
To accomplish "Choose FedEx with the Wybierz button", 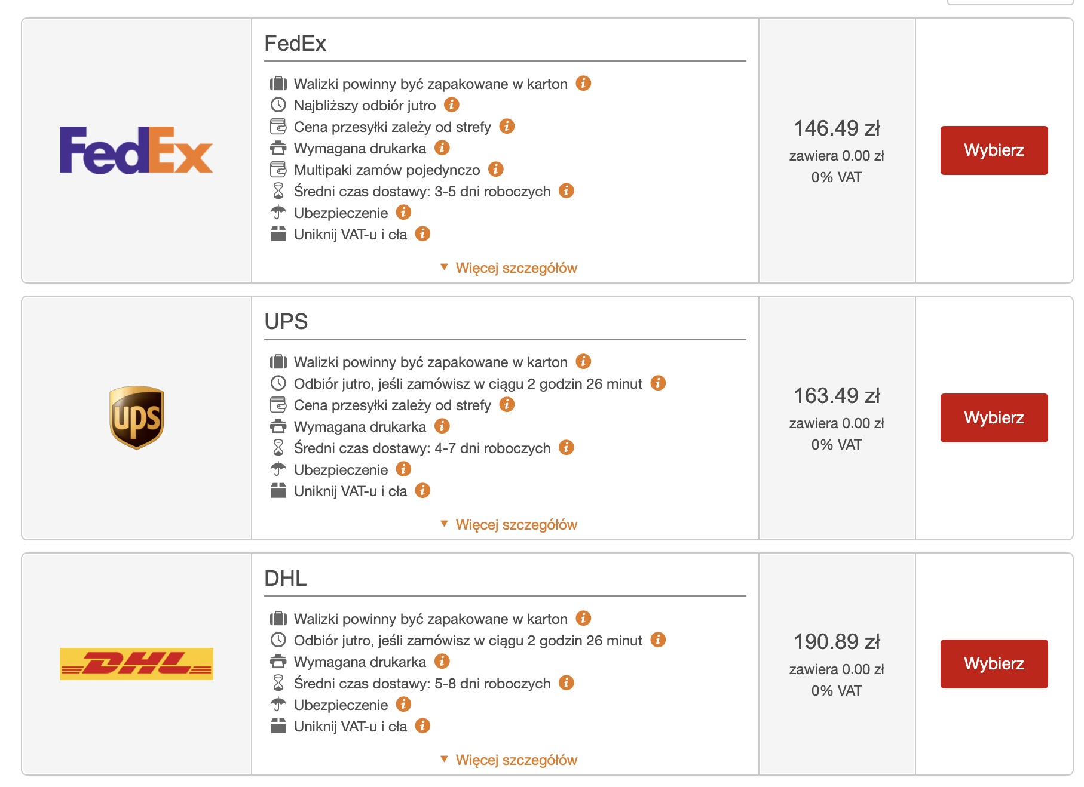I will 994,150.
